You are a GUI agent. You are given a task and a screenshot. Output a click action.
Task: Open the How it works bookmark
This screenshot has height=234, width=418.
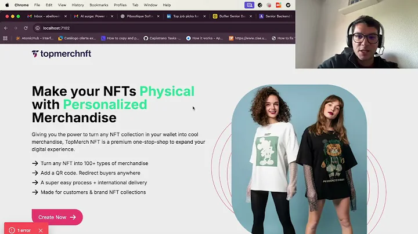(x=205, y=38)
